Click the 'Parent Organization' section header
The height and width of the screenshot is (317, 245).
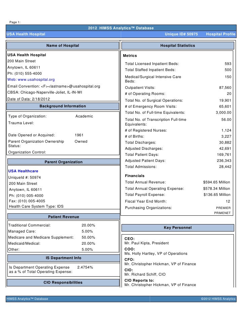[64, 162]
